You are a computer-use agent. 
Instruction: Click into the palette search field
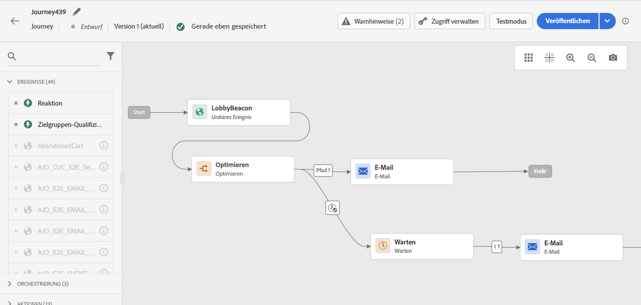point(58,56)
